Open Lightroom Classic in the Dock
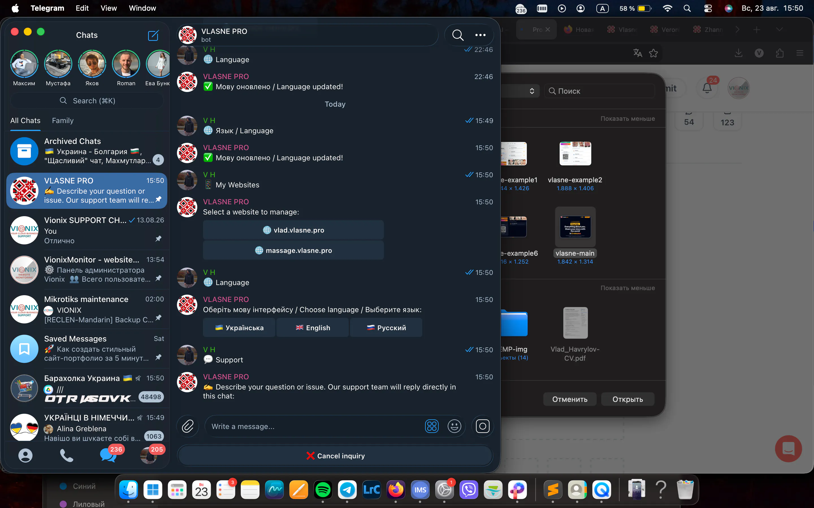Image resolution: width=814 pixels, height=508 pixels. (x=371, y=490)
